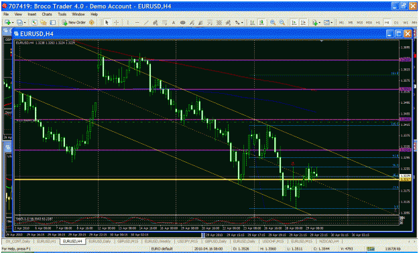419x253 pixels.
Task: Select the D1 timeframe
Action: [396, 23]
